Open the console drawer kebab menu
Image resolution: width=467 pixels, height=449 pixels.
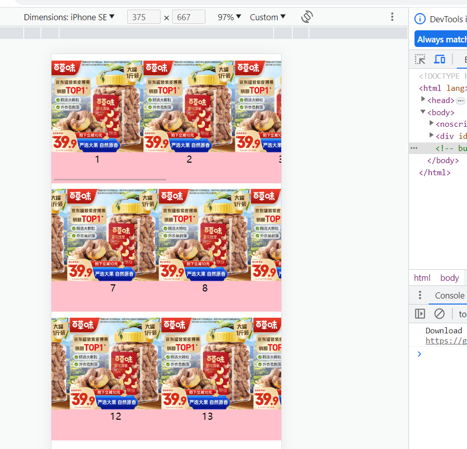pos(420,295)
